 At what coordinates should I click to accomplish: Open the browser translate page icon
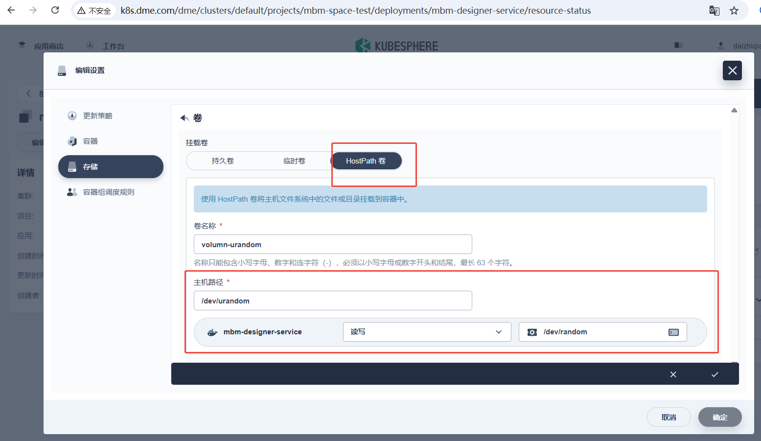(714, 11)
